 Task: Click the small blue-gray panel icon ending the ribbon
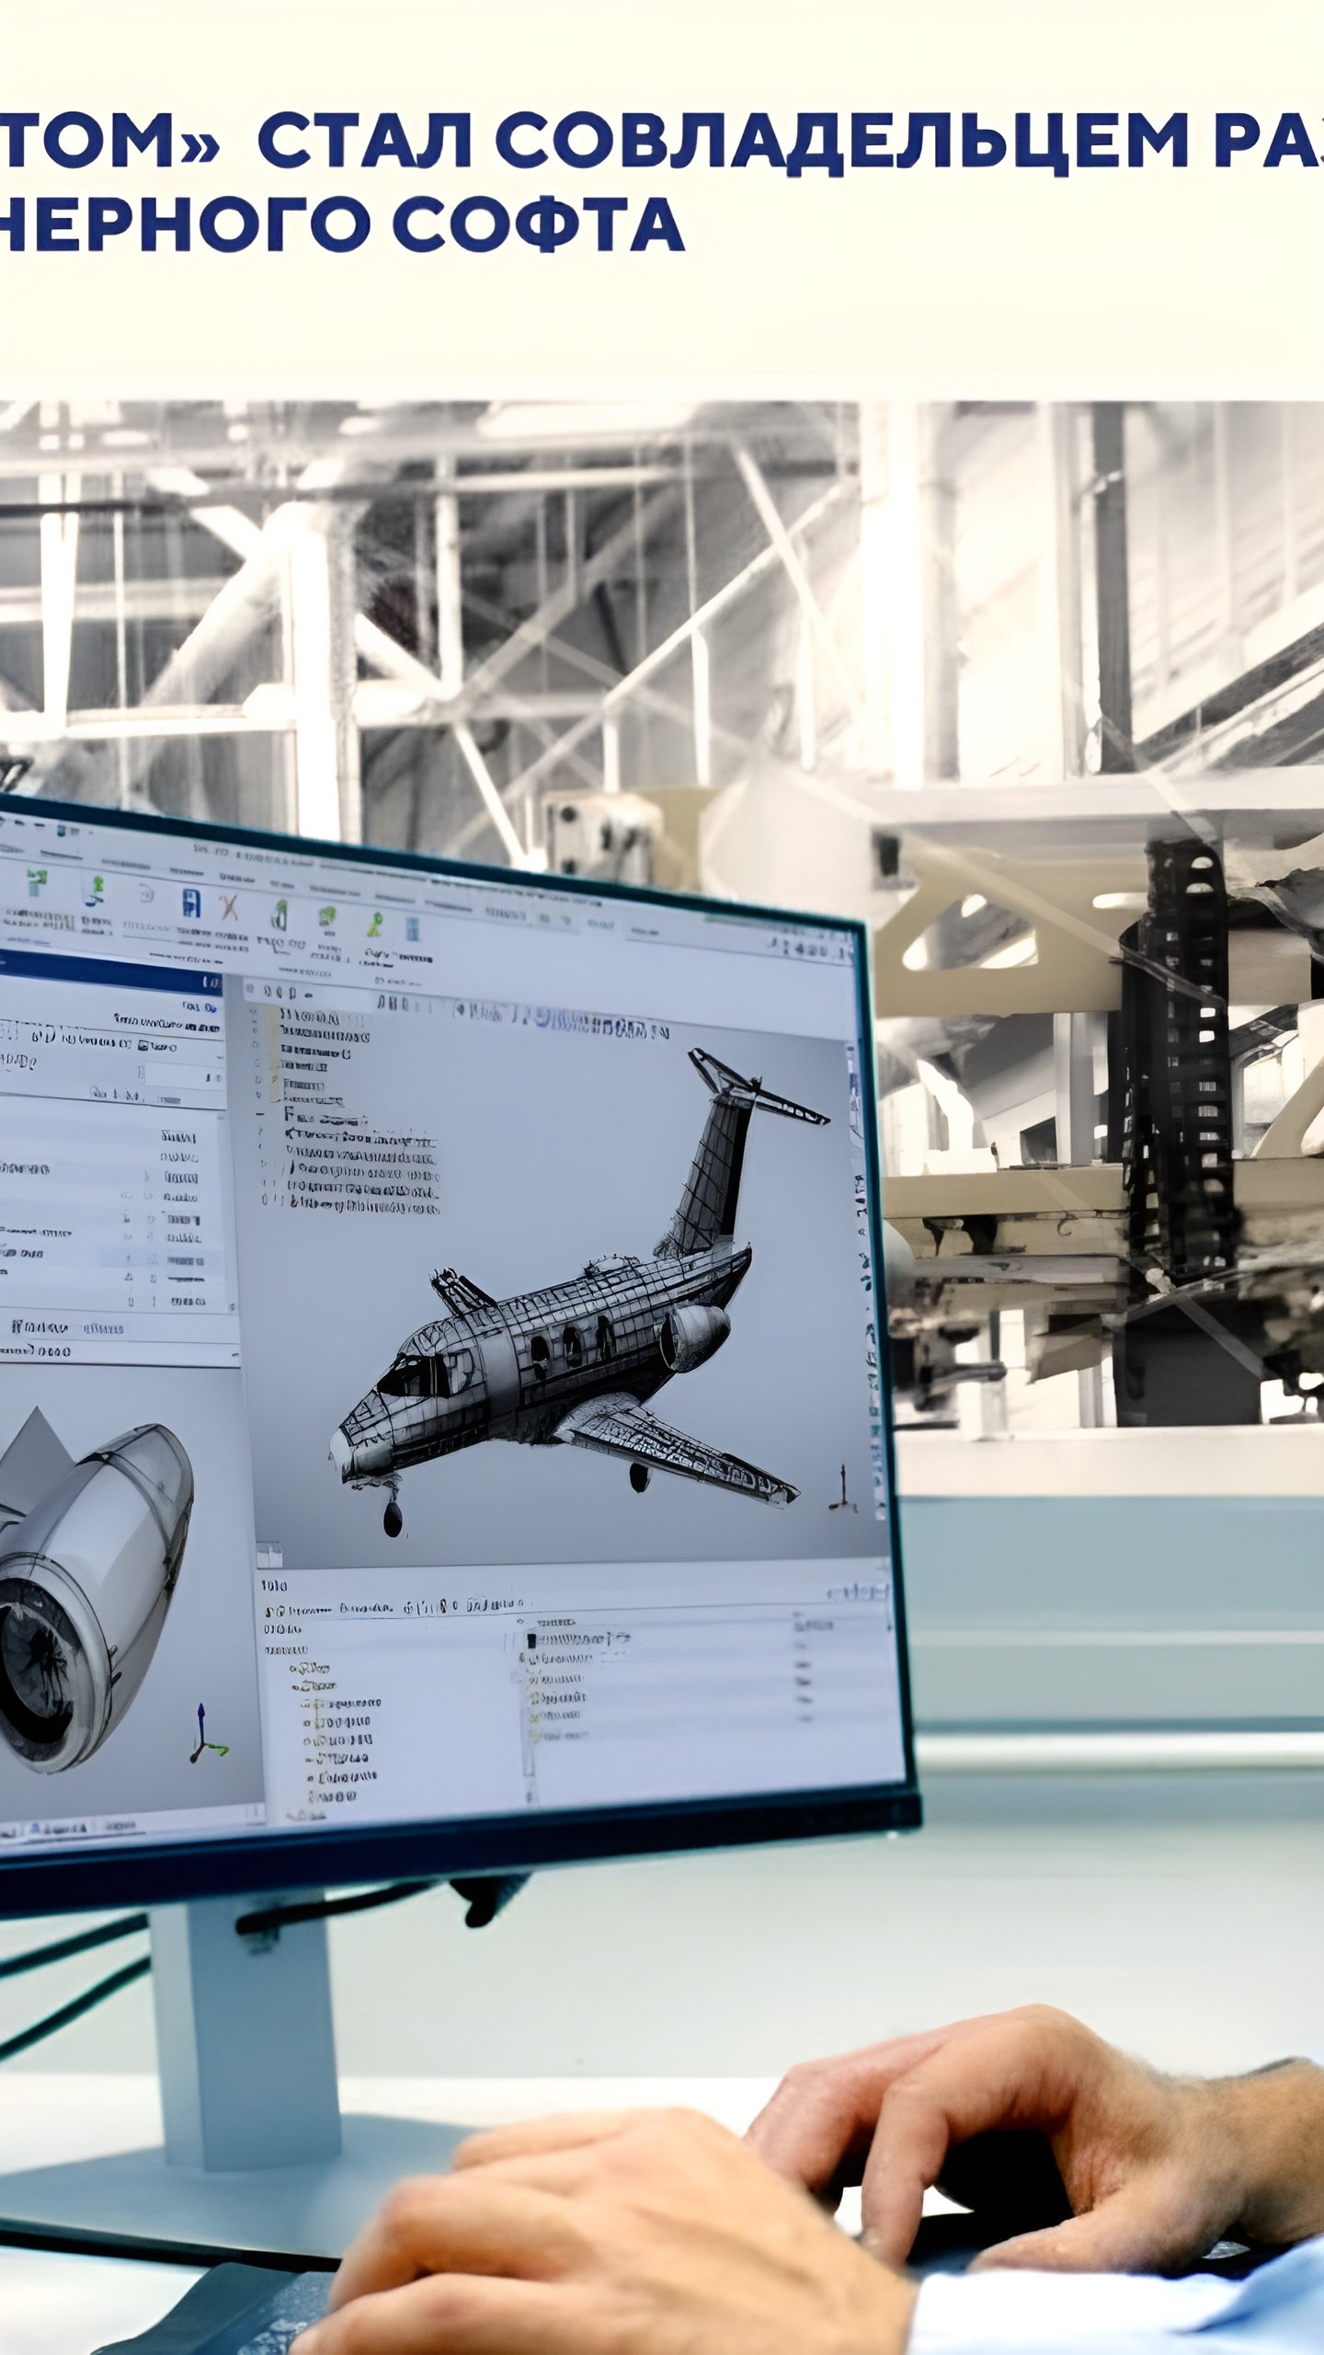[415, 929]
